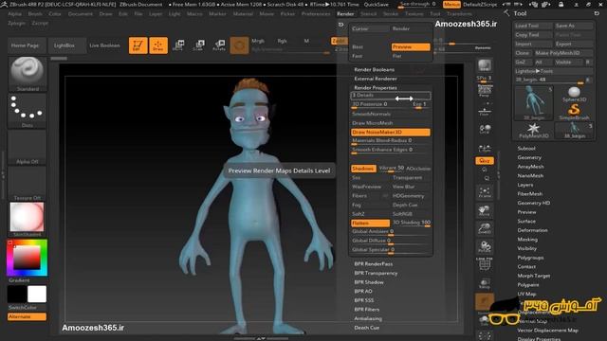607x341 pixels.
Task: Expand the Render Booleans section
Action: pyautogui.click(x=374, y=69)
